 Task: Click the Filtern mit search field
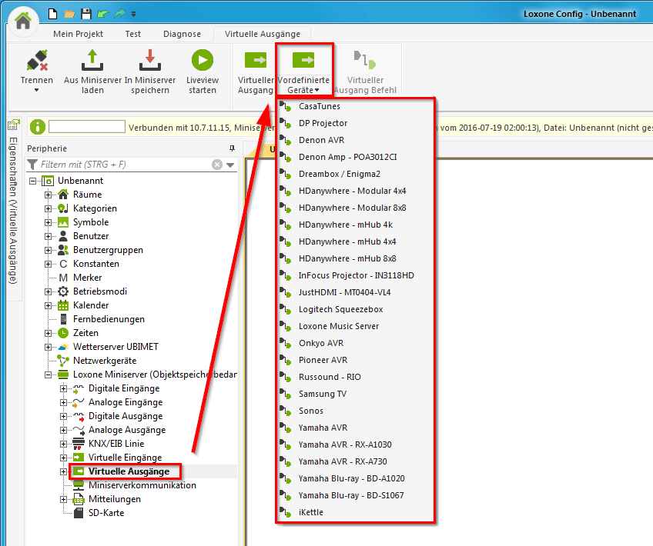123,165
